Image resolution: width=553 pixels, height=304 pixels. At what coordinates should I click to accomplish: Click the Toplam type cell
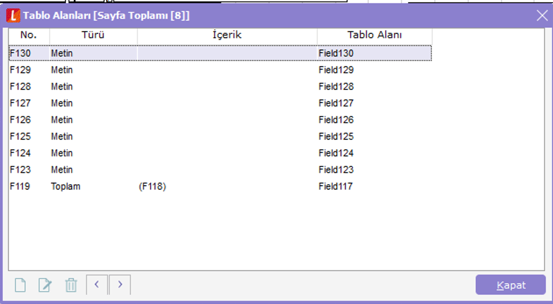click(66, 186)
